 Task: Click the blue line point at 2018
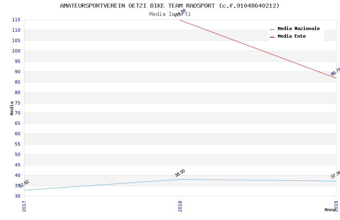coord(180,180)
